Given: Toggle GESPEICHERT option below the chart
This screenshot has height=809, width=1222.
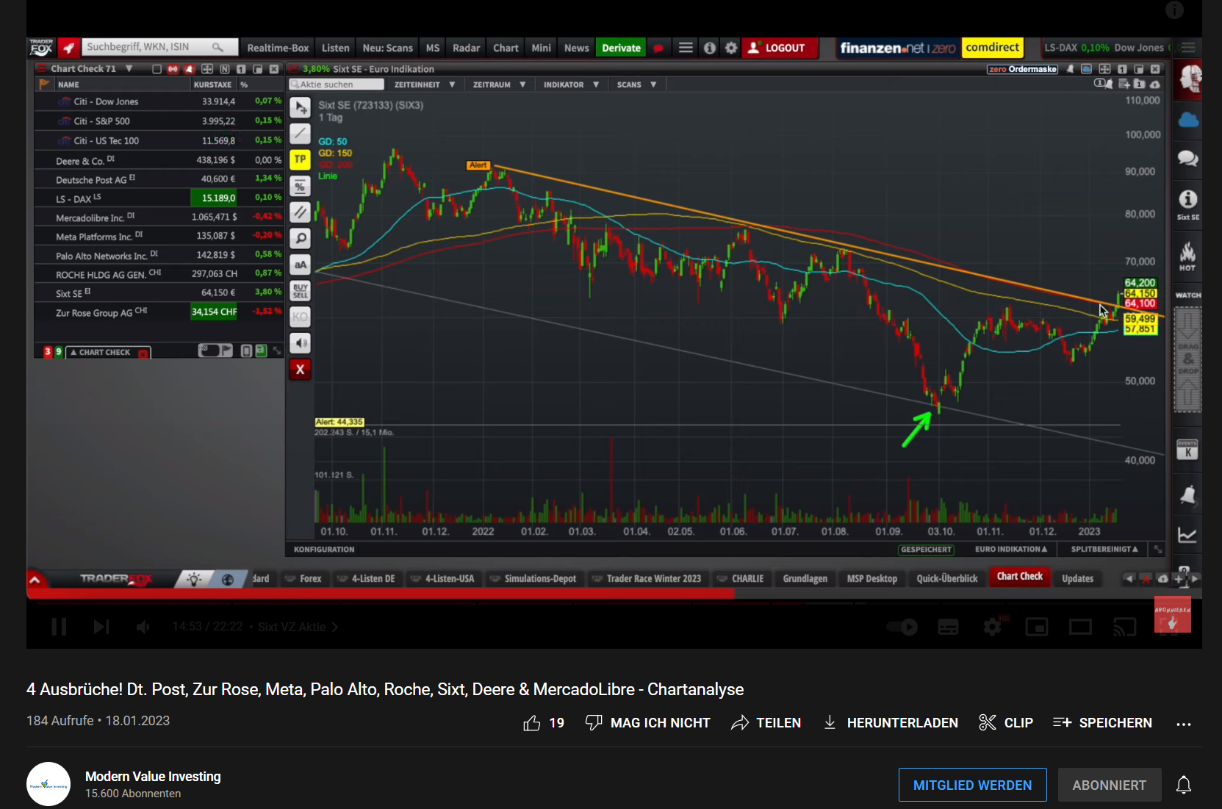Looking at the screenshot, I should click(x=926, y=550).
